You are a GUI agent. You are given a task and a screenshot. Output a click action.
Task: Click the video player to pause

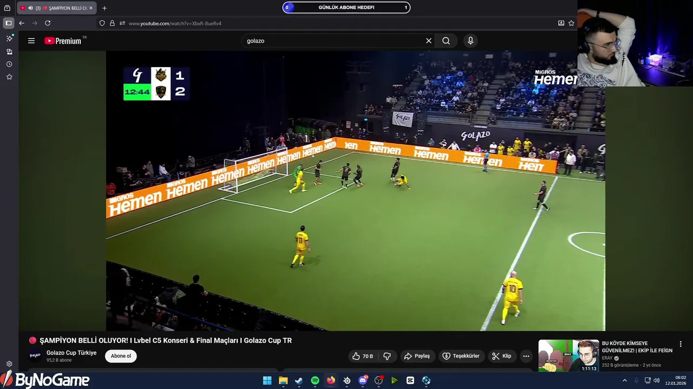coord(355,191)
